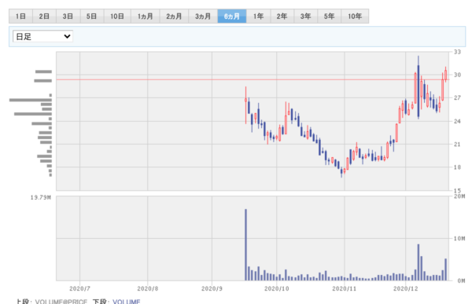Switch chart to 1年 range

coord(258,16)
